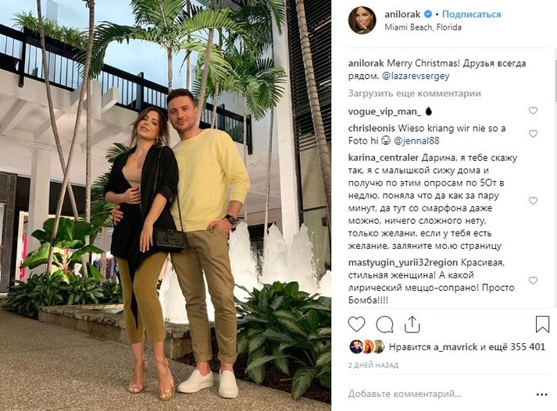The width and height of the screenshot is (557, 411).
Task: Follow the account with Подписаться
Action: point(471,14)
